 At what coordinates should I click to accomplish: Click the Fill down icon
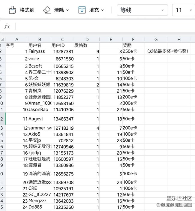pyautogui.click(x=82, y=10)
